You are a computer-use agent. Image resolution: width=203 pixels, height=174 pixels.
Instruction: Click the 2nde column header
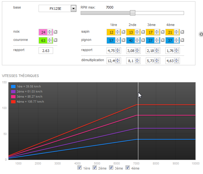[132, 25]
